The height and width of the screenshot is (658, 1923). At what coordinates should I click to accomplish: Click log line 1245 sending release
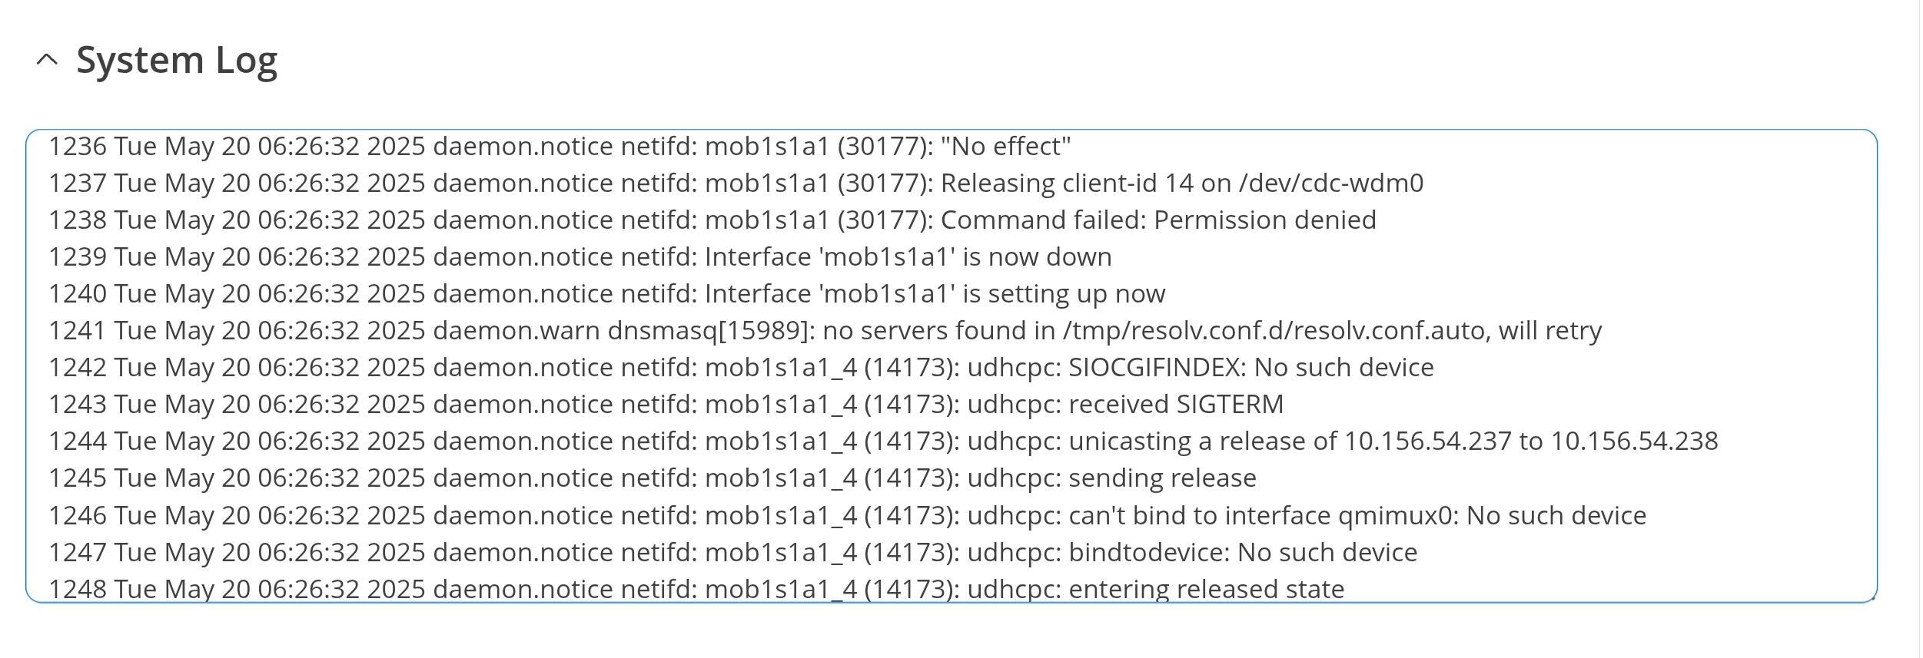tap(653, 478)
